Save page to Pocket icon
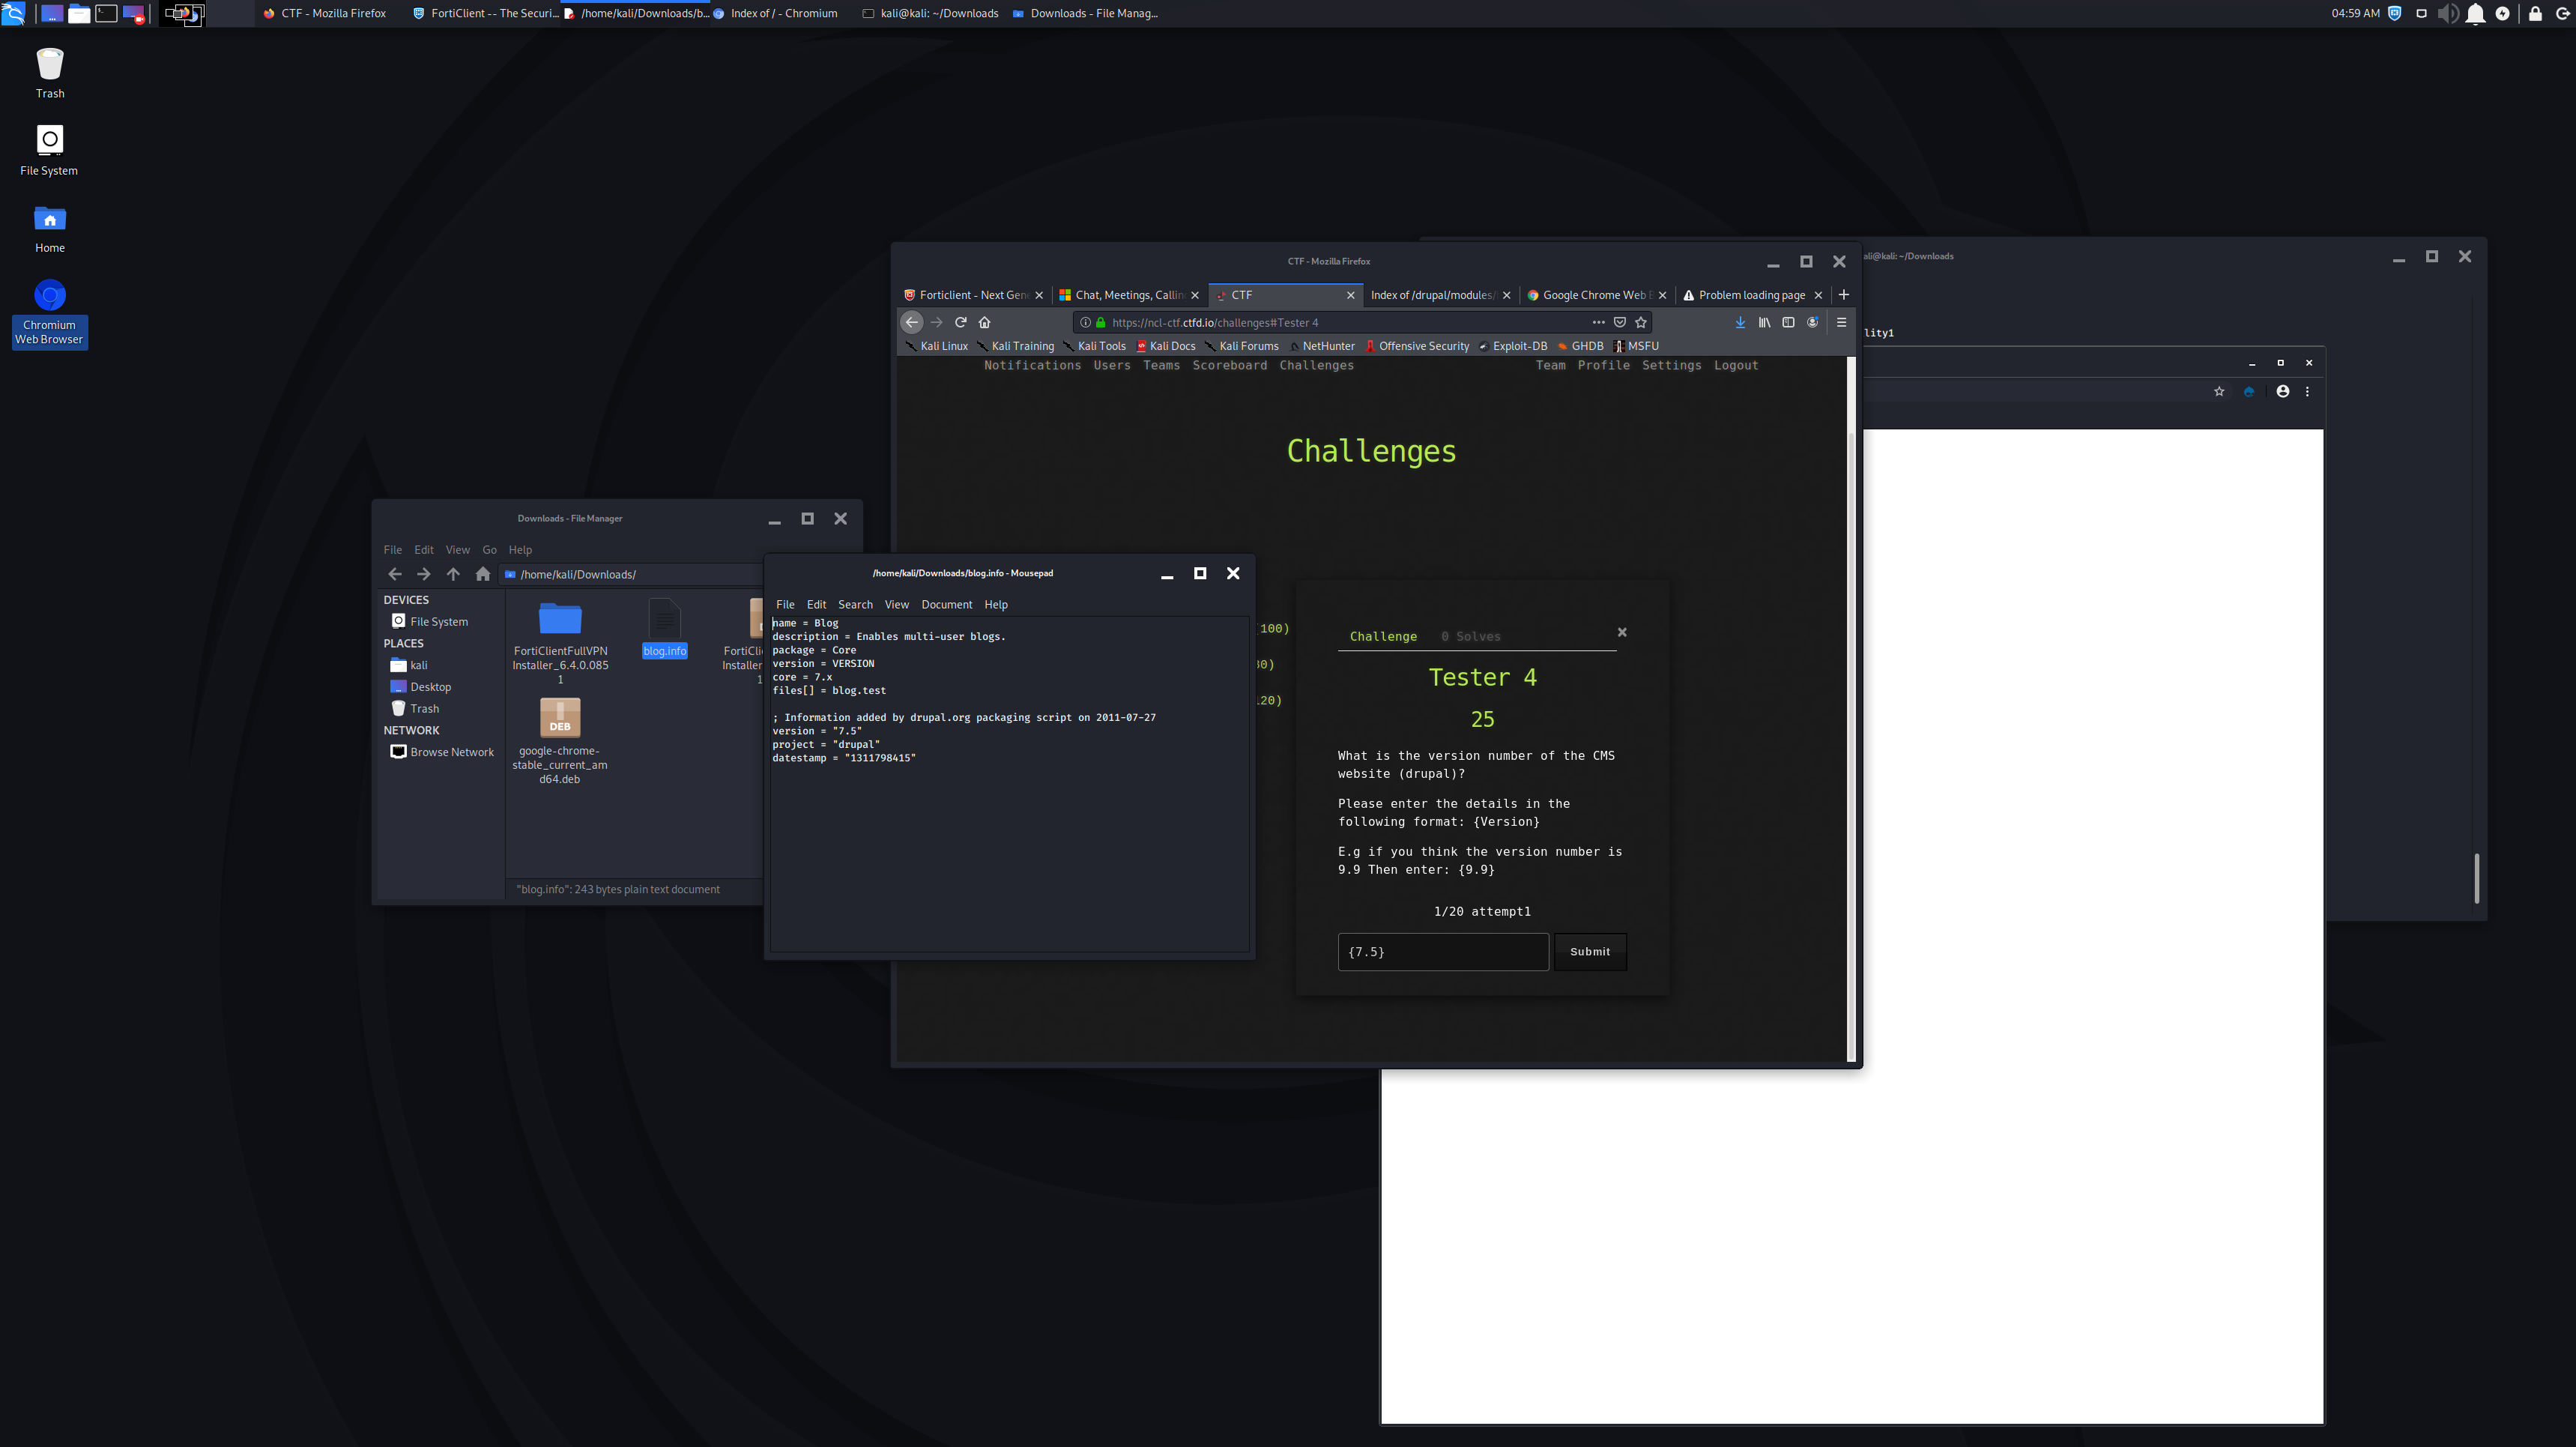 (x=1620, y=322)
